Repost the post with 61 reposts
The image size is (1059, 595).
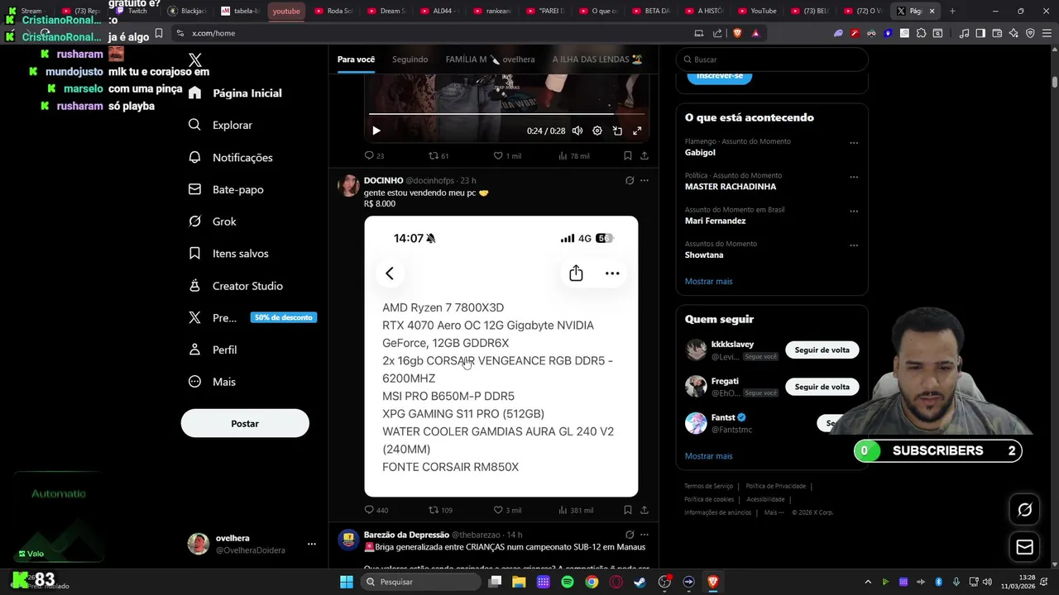438,155
